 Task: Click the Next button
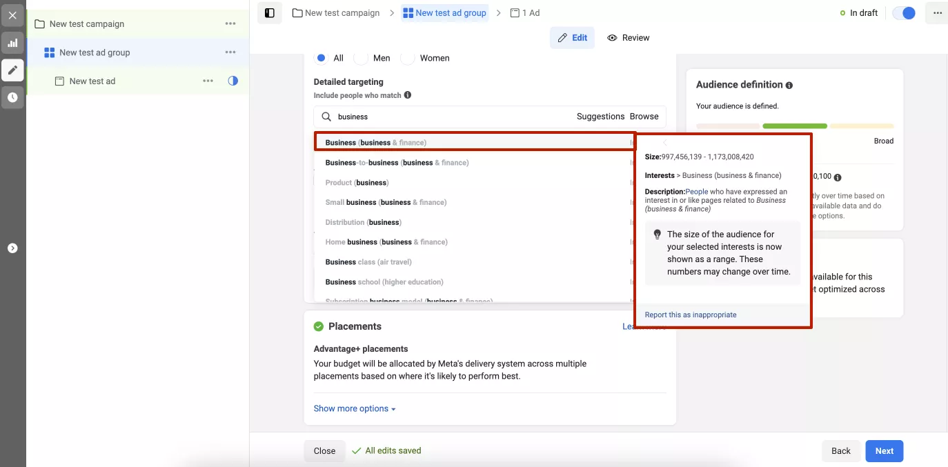click(x=884, y=451)
